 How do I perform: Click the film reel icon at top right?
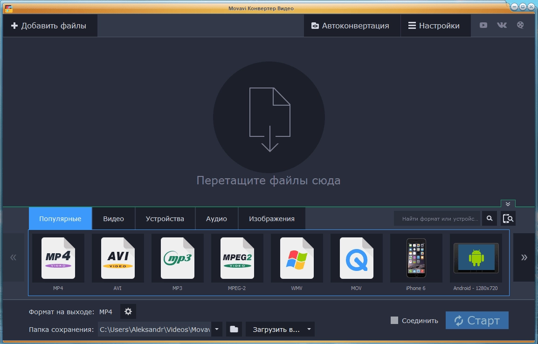[520, 25]
